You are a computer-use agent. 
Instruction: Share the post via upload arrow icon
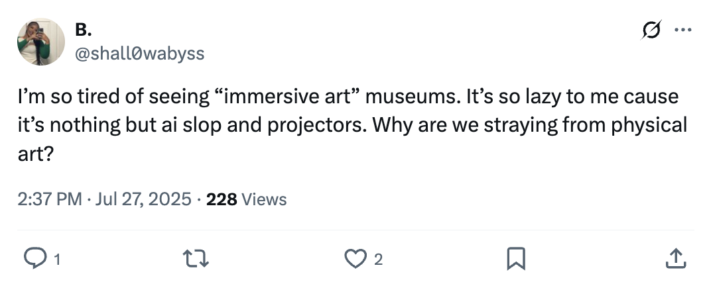pos(675,259)
